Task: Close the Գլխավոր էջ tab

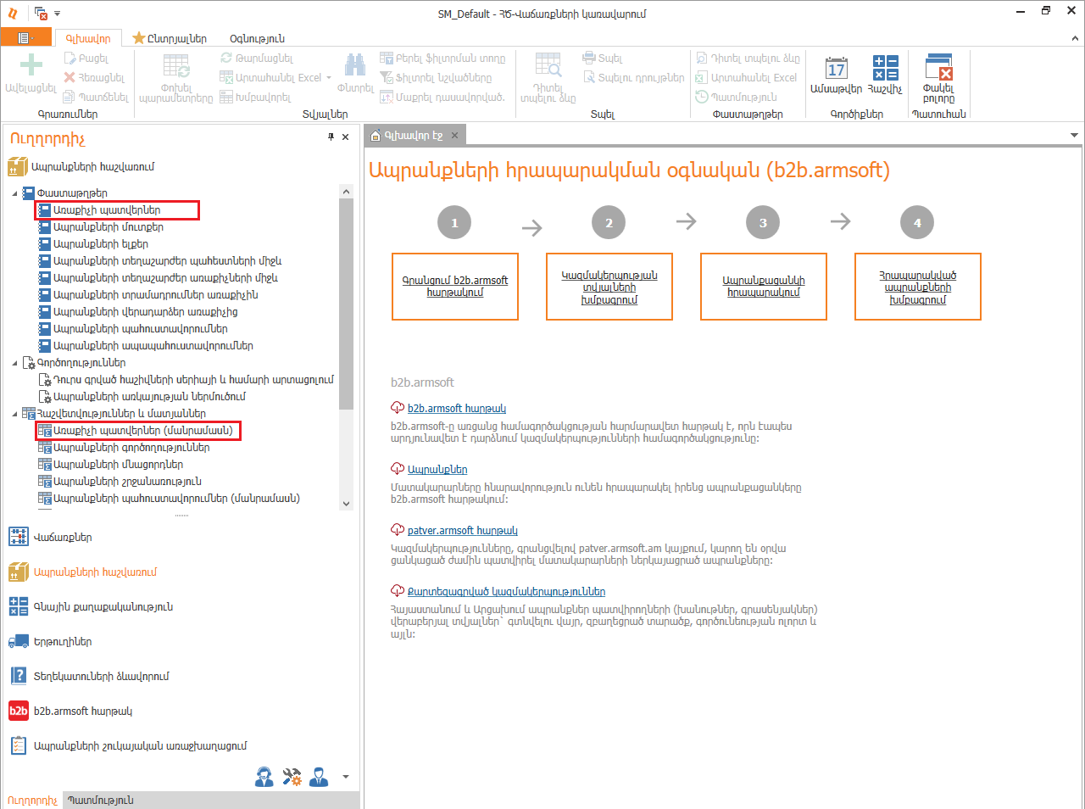Action: pyautogui.click(x=454, y=136)
